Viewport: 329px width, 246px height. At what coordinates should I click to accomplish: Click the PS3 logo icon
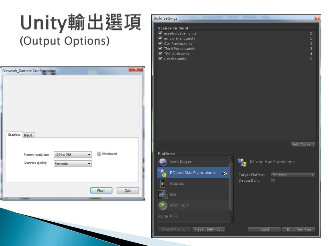[x=163, y=216]
